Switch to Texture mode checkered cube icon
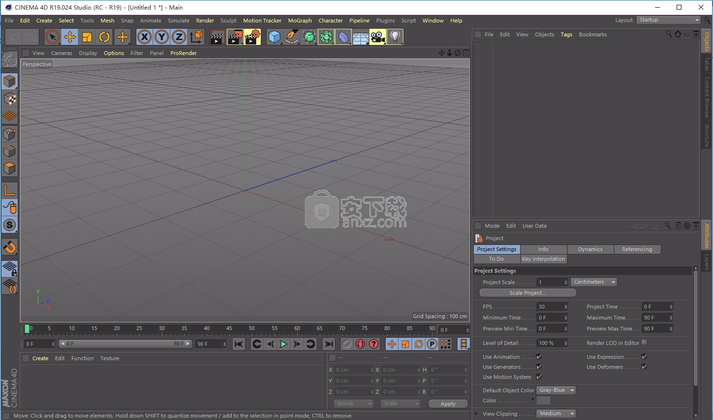Viewport: 713px width, 420px height. click(x=10, y=99)
